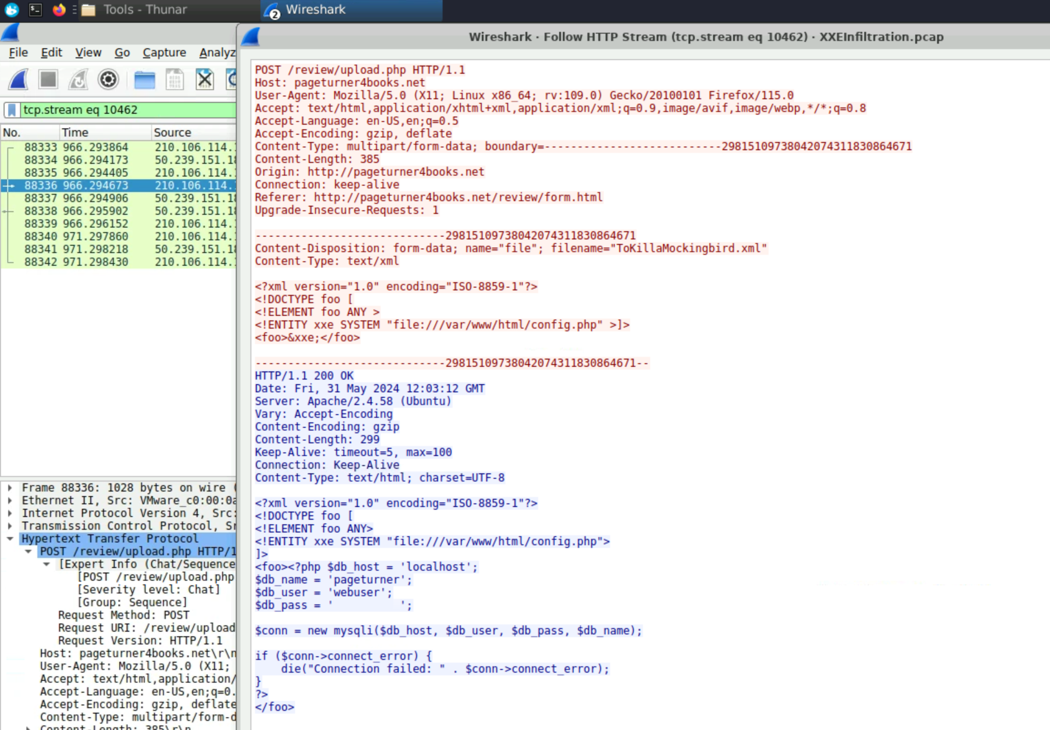Viewport: 1050px width, 730px height.
Task: Sort packets by the Time column
Action: [106, 132]
